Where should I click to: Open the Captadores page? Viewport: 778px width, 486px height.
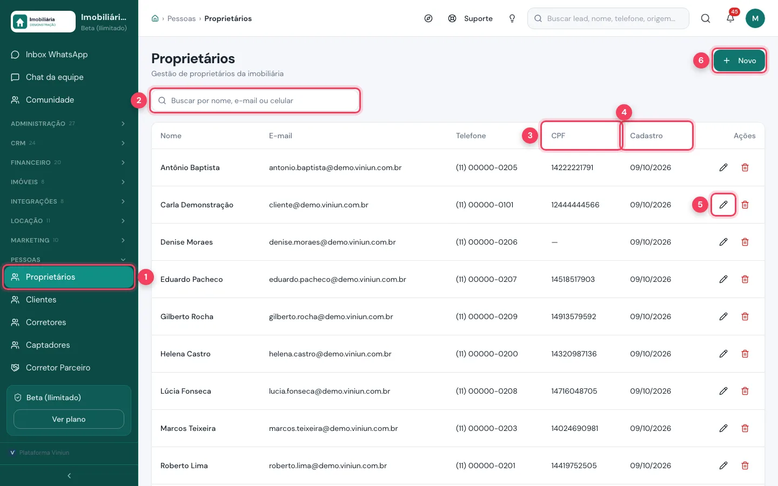click(69, 345)
